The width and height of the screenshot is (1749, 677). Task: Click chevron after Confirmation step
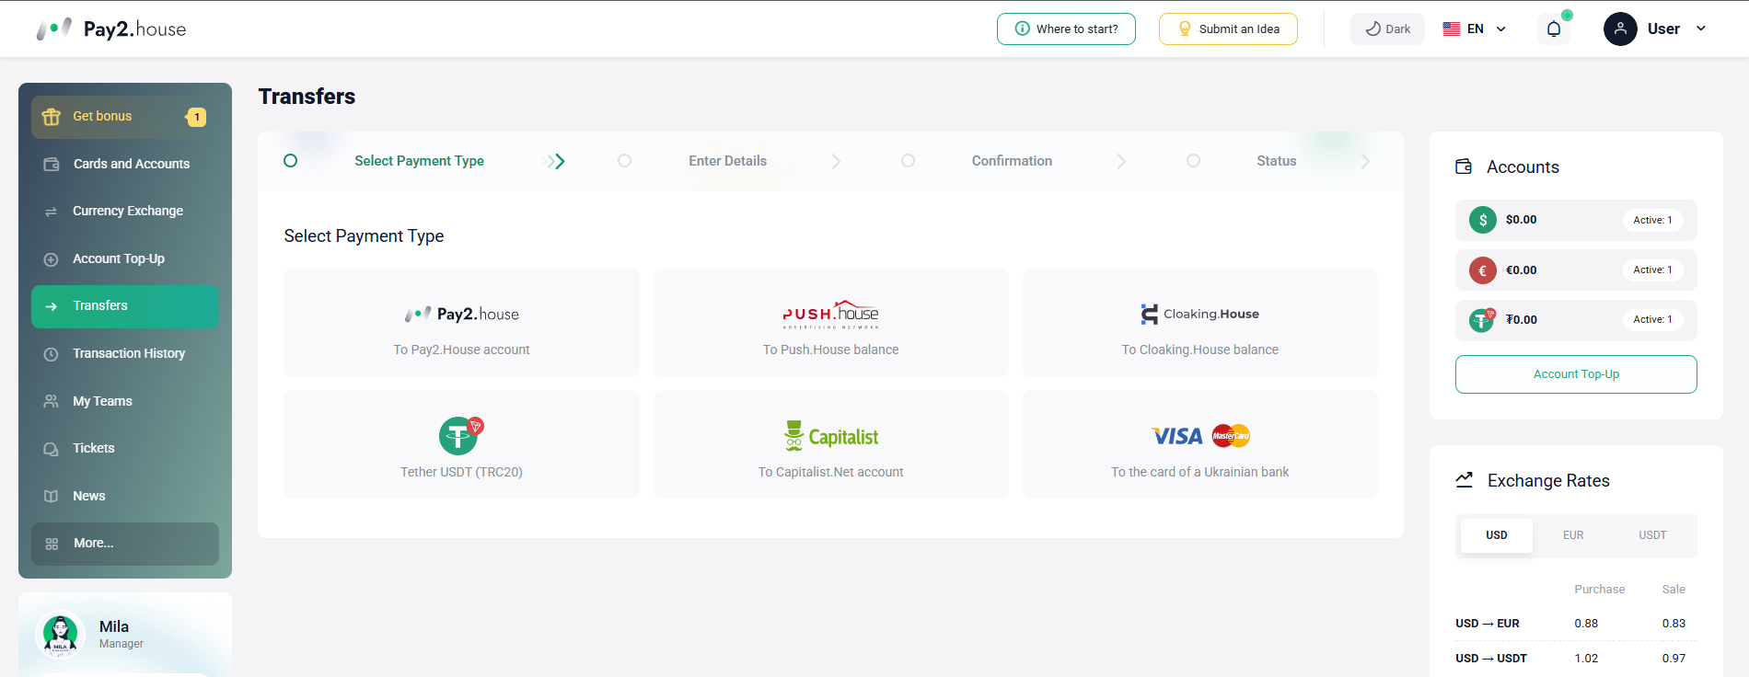(x=1120, y=161)
